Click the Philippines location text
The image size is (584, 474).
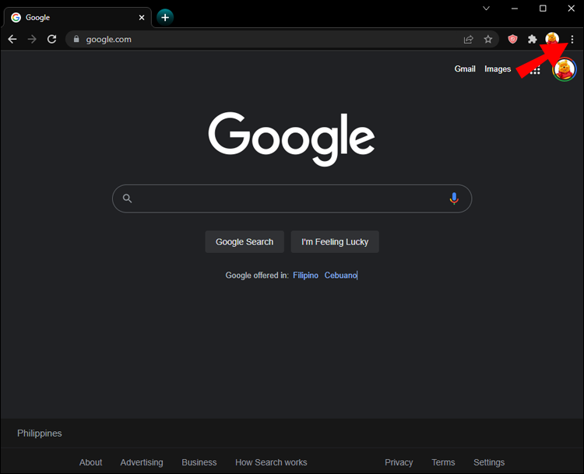click(x=40, y=433)
